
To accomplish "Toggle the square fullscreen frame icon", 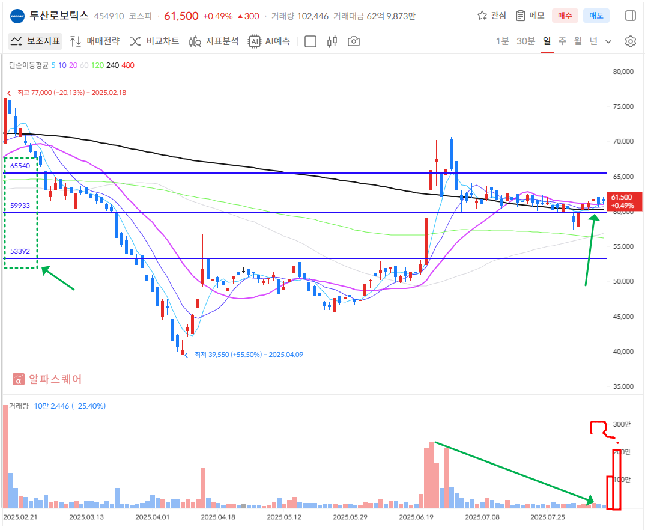I will point(310,41).
